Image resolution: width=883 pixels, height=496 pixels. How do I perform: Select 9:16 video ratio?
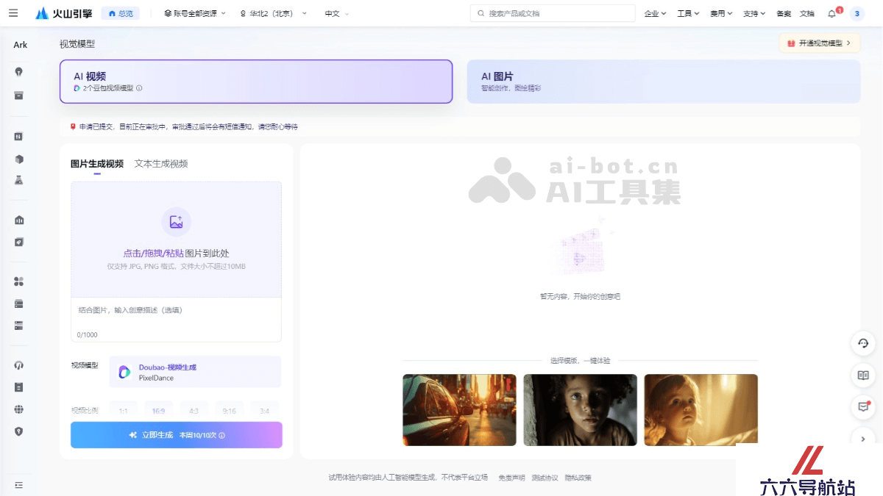point(229,411)
